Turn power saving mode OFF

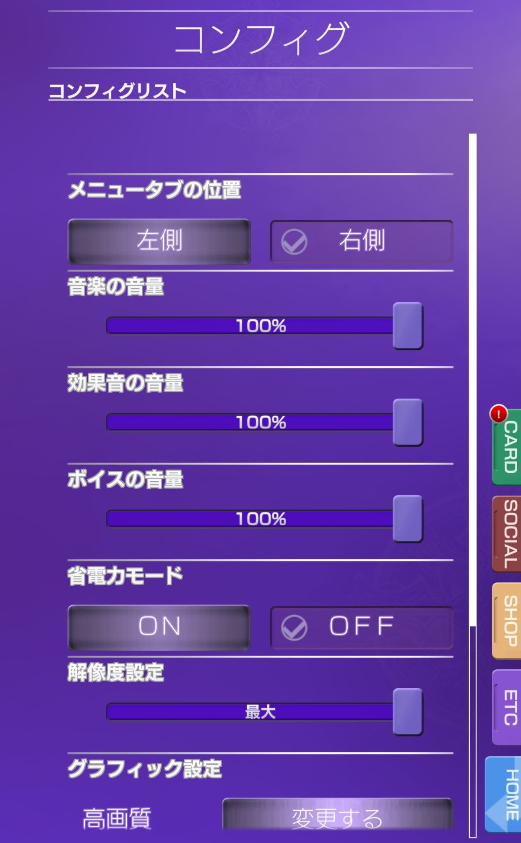click(x=362, y=627)
